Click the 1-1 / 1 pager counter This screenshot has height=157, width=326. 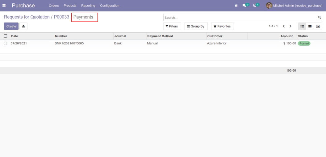[x=273, y=26]
